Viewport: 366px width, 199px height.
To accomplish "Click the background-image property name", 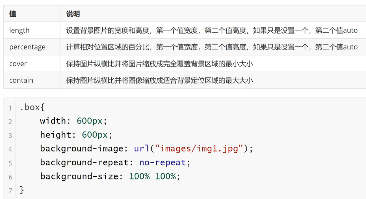I will click(81, 148).
